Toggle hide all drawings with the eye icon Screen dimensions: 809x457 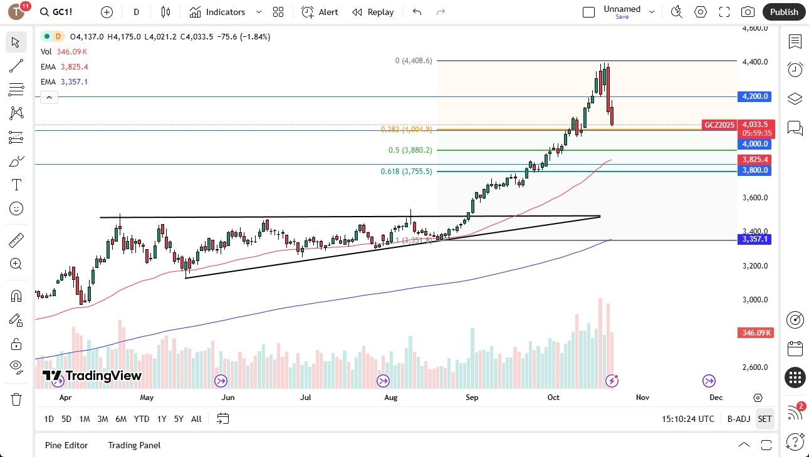[16, 366]
